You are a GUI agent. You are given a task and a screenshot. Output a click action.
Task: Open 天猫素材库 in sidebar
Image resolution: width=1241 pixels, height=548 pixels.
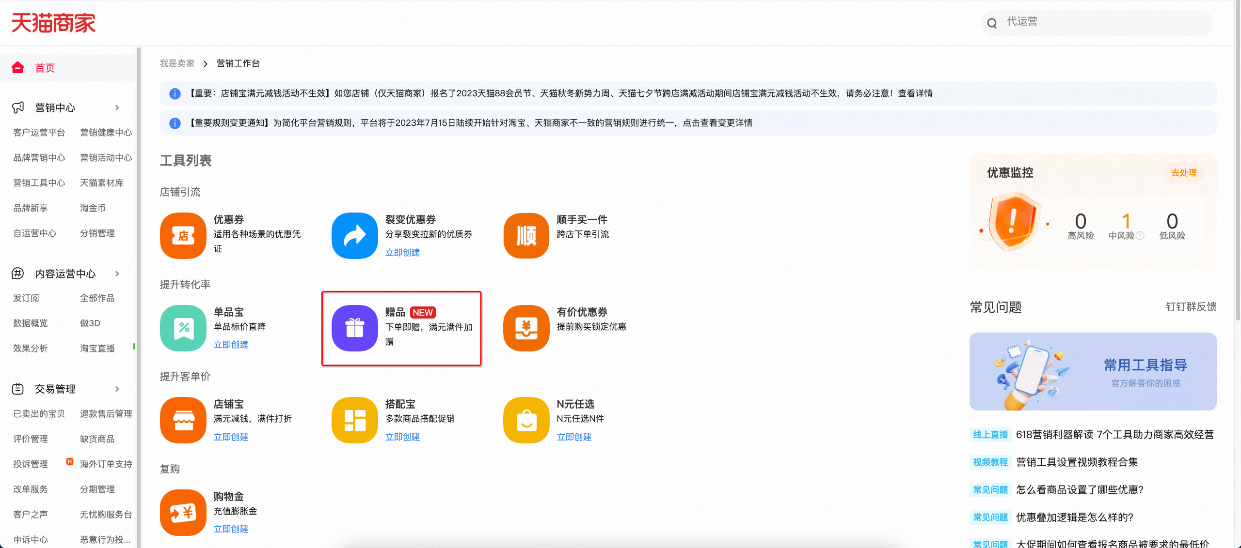pyautogui.click(x=102, y=183)
